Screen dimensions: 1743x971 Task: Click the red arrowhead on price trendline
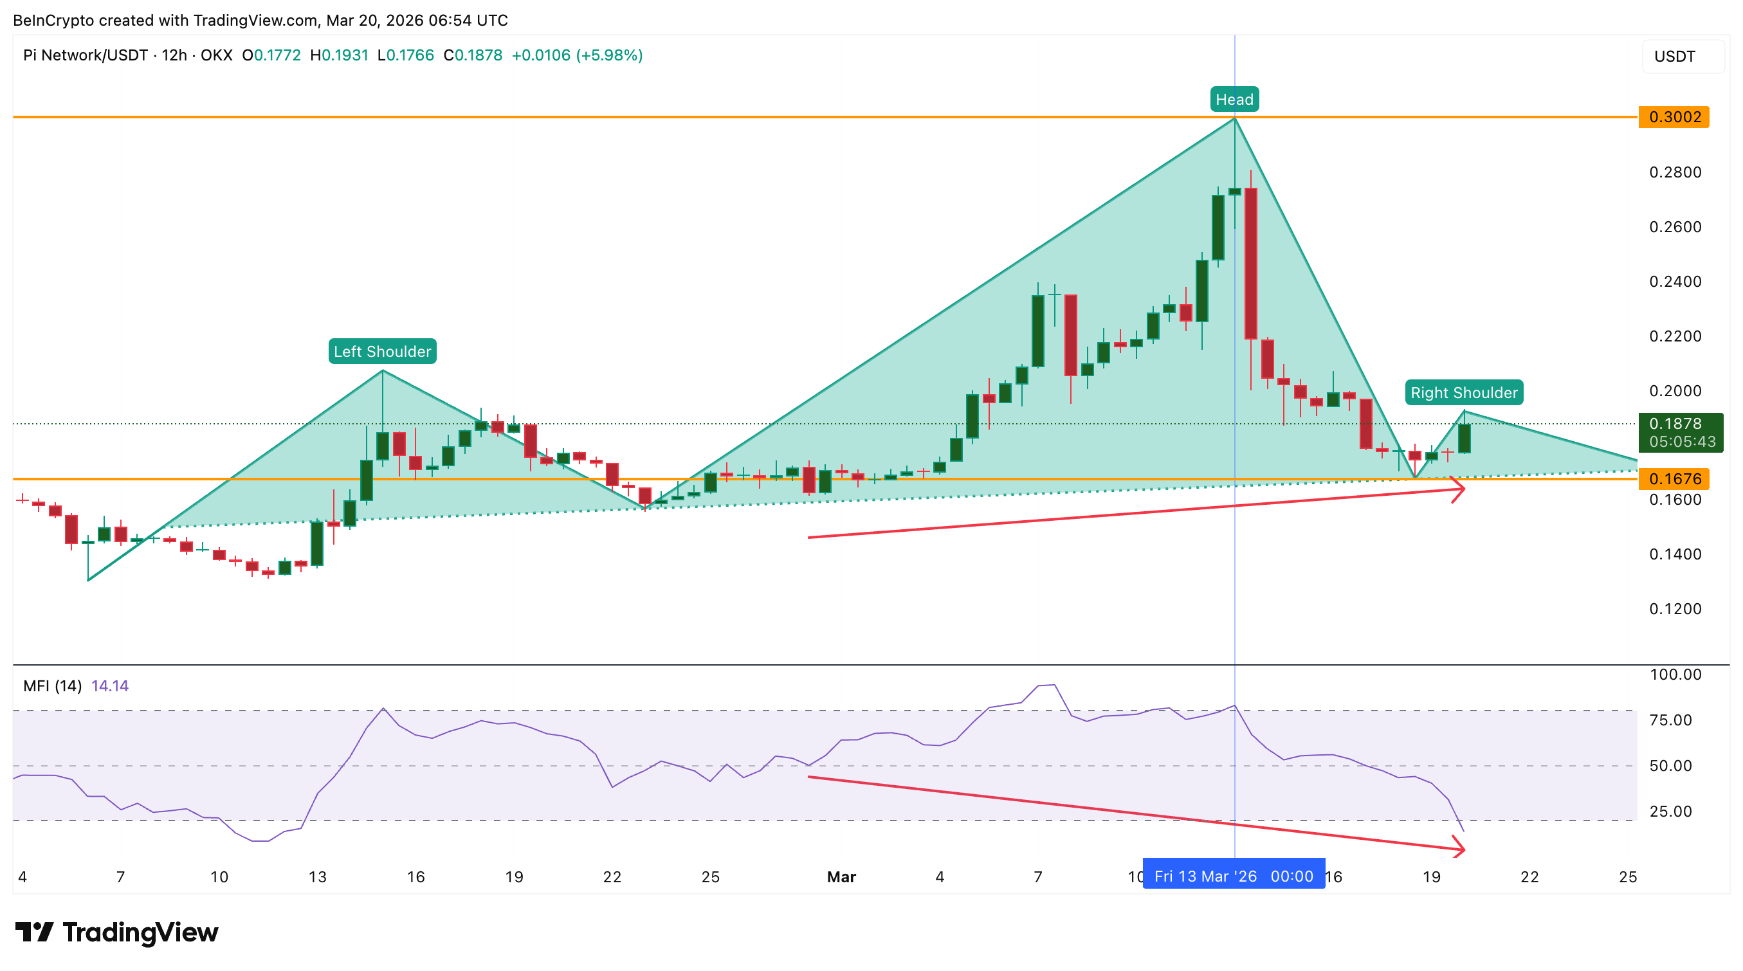click(1460, 489)
